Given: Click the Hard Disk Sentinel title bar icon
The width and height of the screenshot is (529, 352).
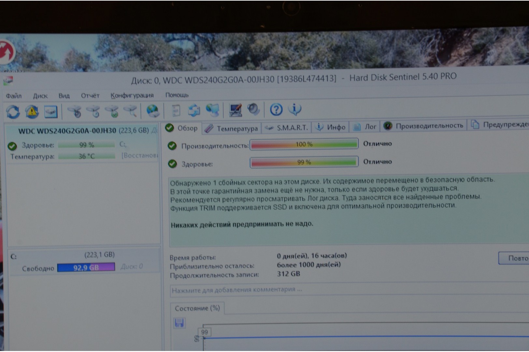Looking at the screenshot, I should coord(8,81).
